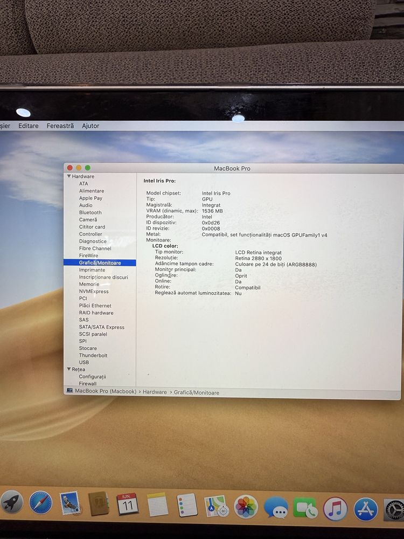Click Culoare pe 24 de biți value

(276, 265)
